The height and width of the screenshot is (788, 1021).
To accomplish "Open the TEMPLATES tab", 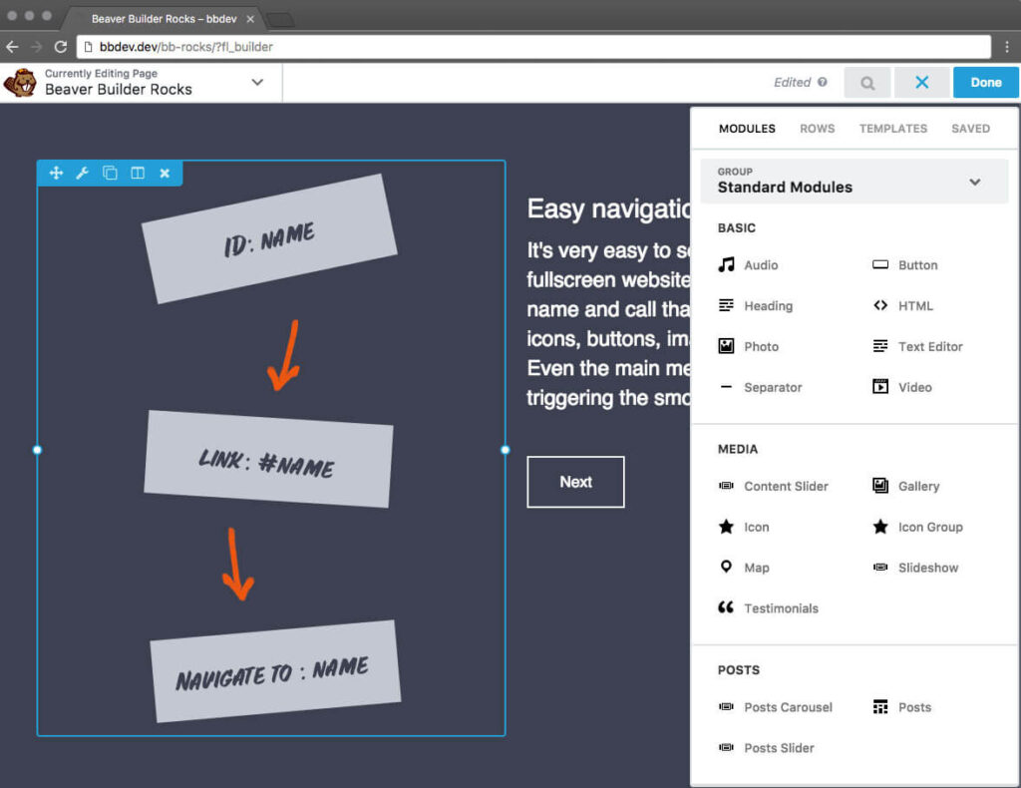I will (892, 128).
